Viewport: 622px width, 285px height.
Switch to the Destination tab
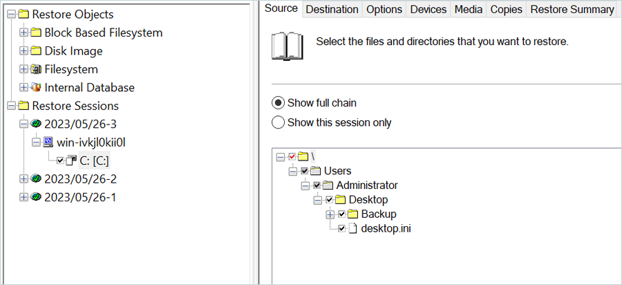[x=332, y=9]
